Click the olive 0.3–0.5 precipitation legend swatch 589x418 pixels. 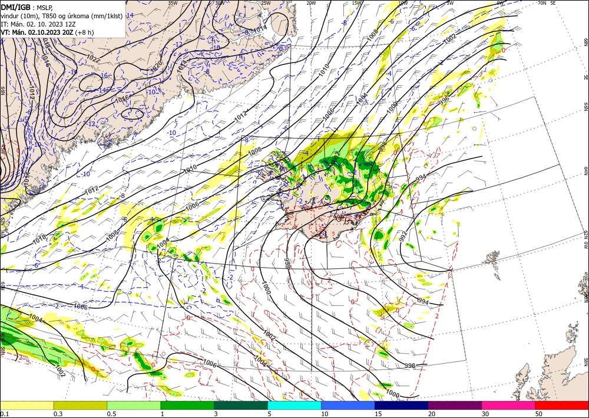[80, 405]
